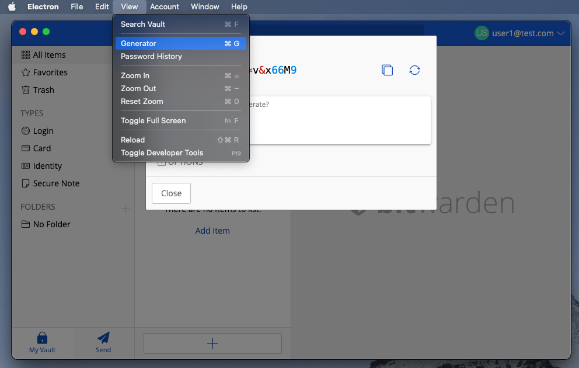
Task: Open the Electron app menu
Action: [43, 6]
